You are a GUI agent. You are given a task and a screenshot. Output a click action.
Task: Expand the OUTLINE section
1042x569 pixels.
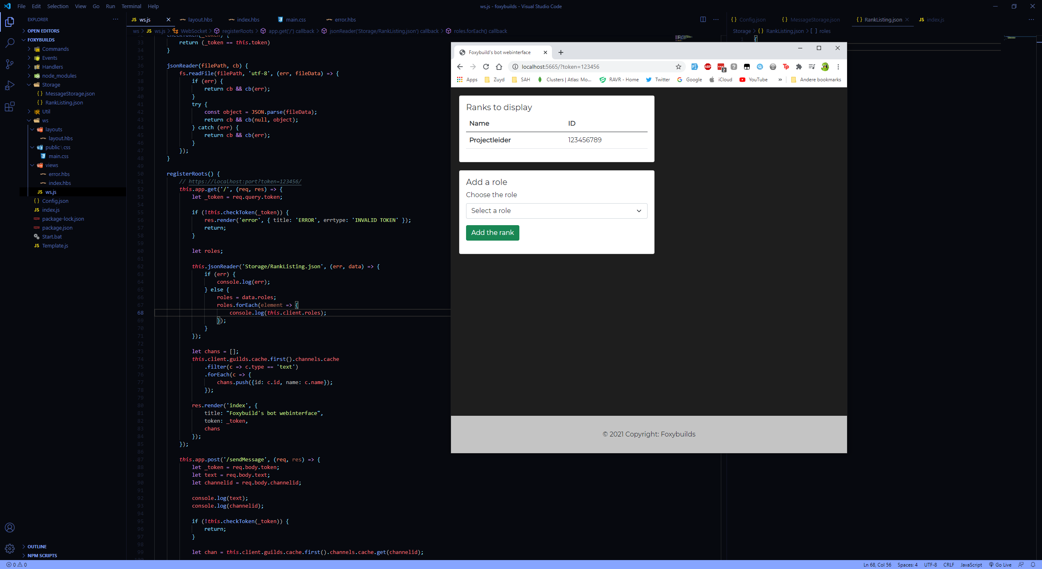(x=37, y=547)
